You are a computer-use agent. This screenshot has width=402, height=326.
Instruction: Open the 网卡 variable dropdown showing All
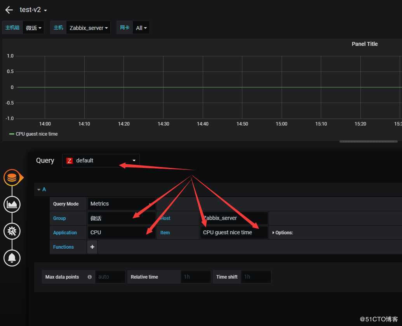(x=141, y=28)
